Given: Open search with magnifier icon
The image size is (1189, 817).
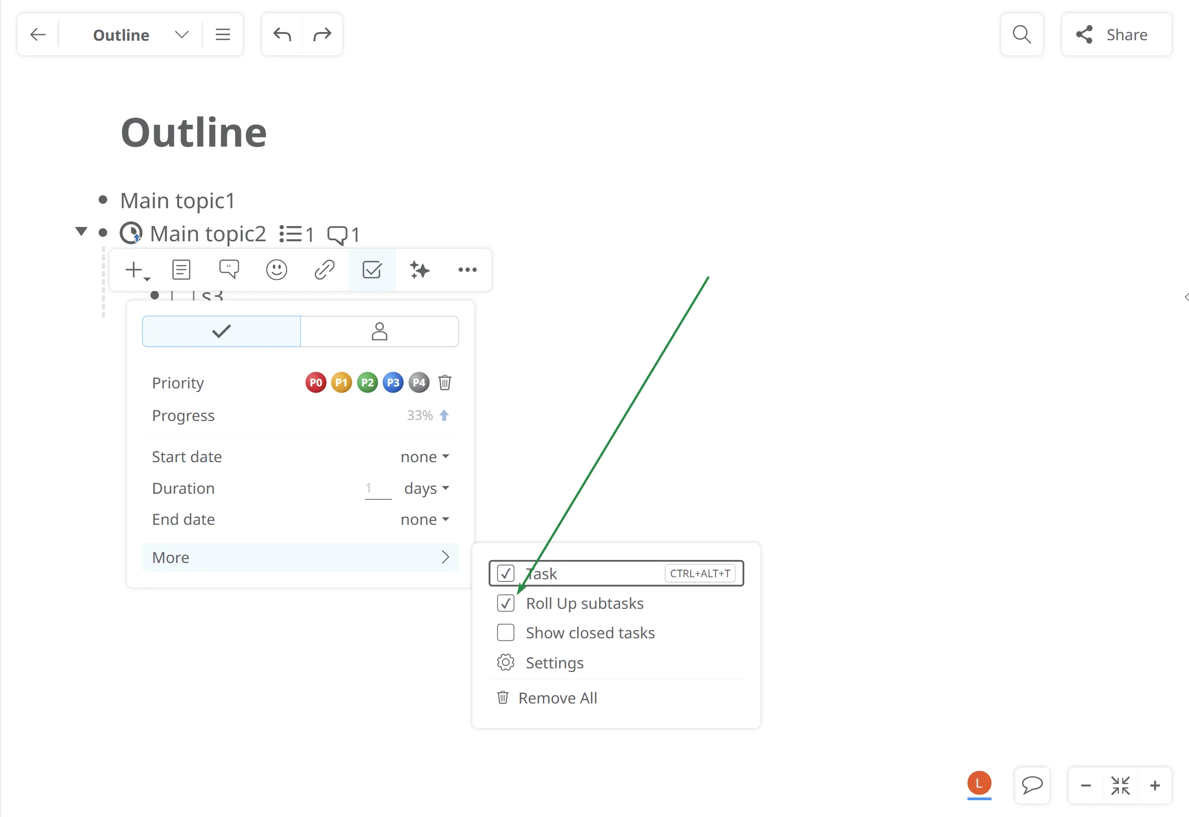Looking at the screenshot, I should (1021, 35).
